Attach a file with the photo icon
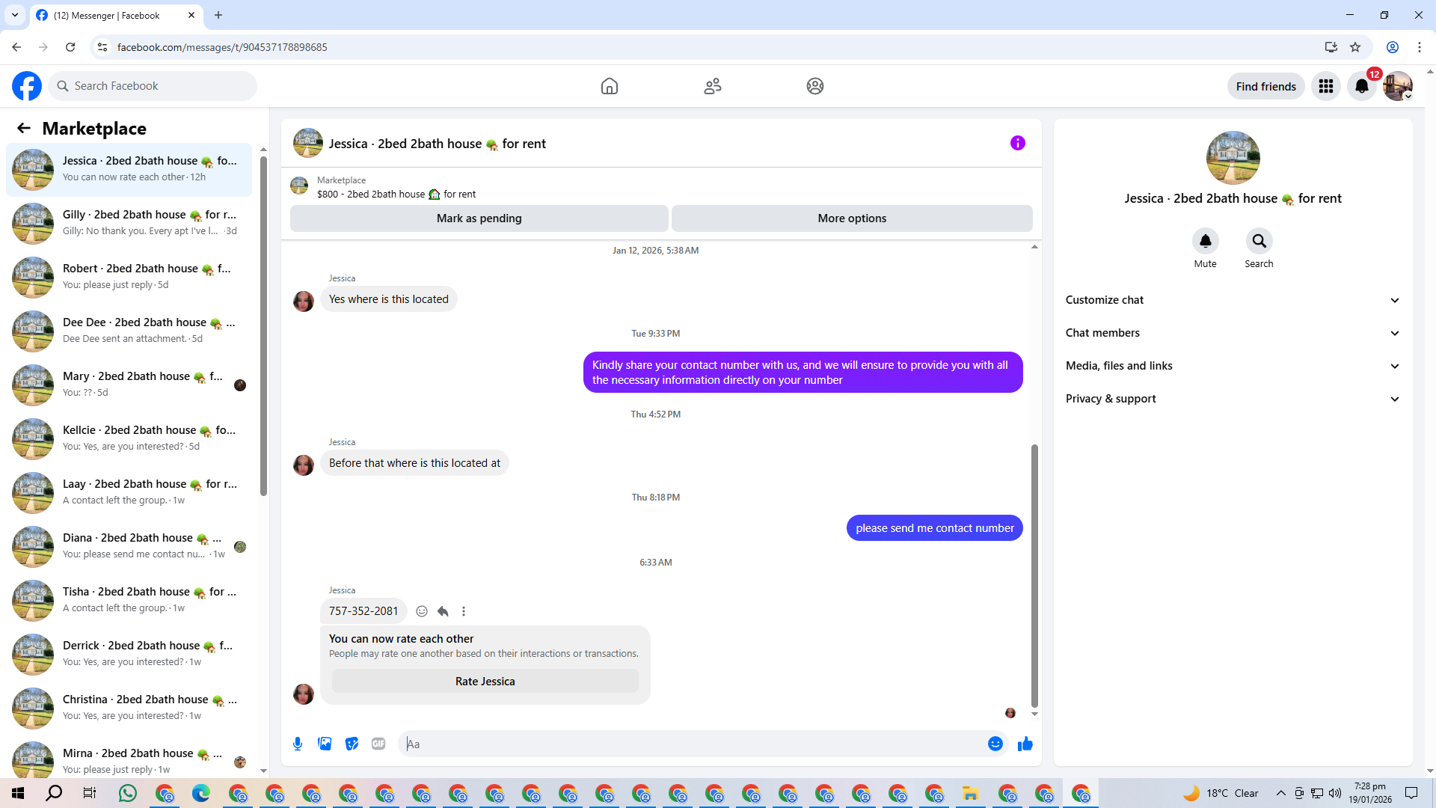The height and width of the screenshot is (808, 1436). click(x=325, y=744)
